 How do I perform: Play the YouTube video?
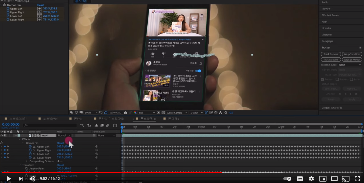click(x=9, y=179)
